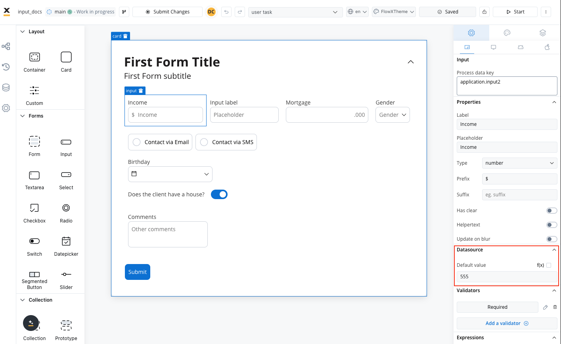Collapse the Expressions section
The width and height of the screenshot is (561, 344).
pos(554,338)
